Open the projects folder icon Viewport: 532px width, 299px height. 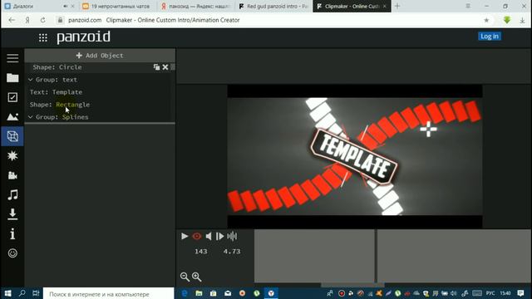(x=12, y=77)
